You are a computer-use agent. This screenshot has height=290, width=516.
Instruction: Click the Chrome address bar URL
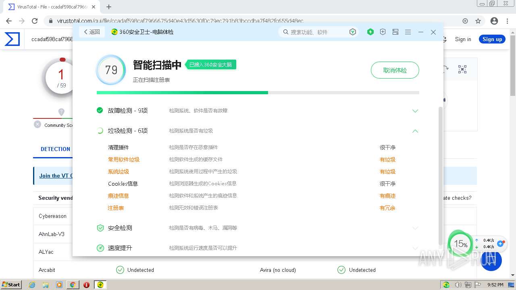coord(180,21)
